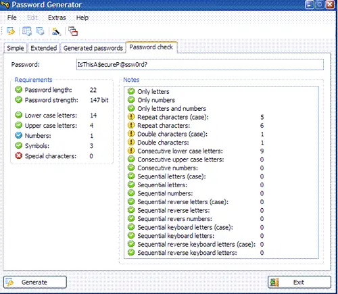Click the red X beside Special characters
338x294 pixels.
[18, 155]
